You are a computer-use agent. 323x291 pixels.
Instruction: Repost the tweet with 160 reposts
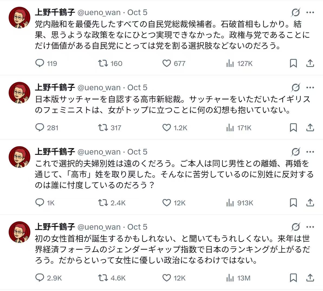click(103, 63)
